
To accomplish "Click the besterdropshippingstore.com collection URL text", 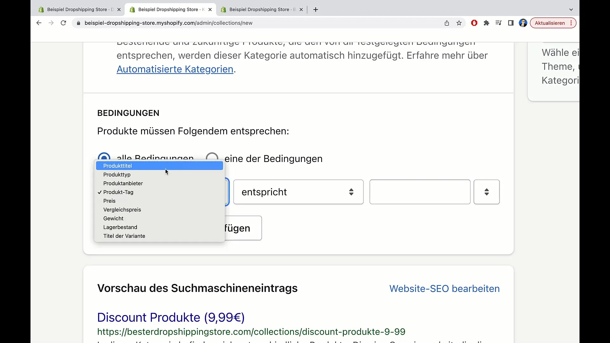I will click(x=251, y=332).
